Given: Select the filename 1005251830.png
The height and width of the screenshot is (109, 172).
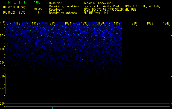Looking at the screenshot, I should [14, 7].
